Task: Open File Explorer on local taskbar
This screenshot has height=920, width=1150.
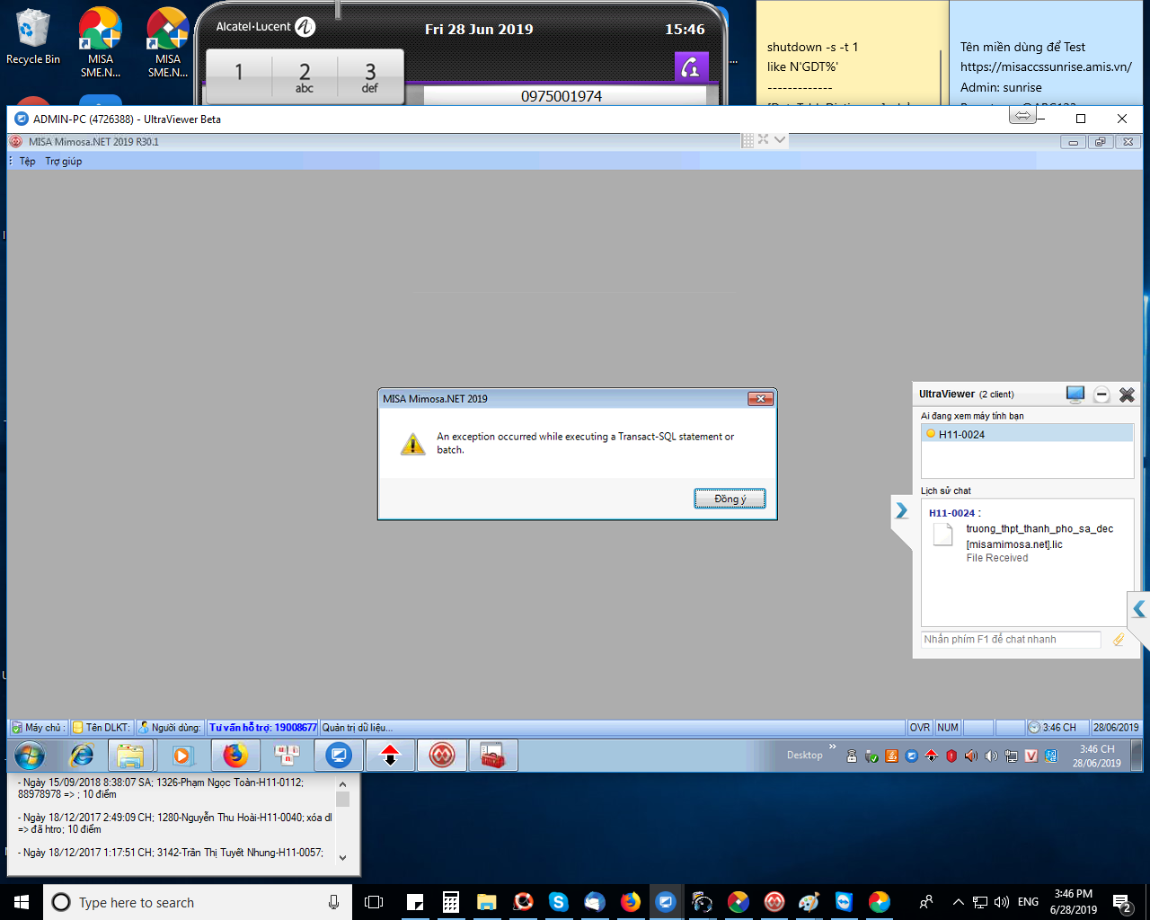Action: click(x=487, y=902)
